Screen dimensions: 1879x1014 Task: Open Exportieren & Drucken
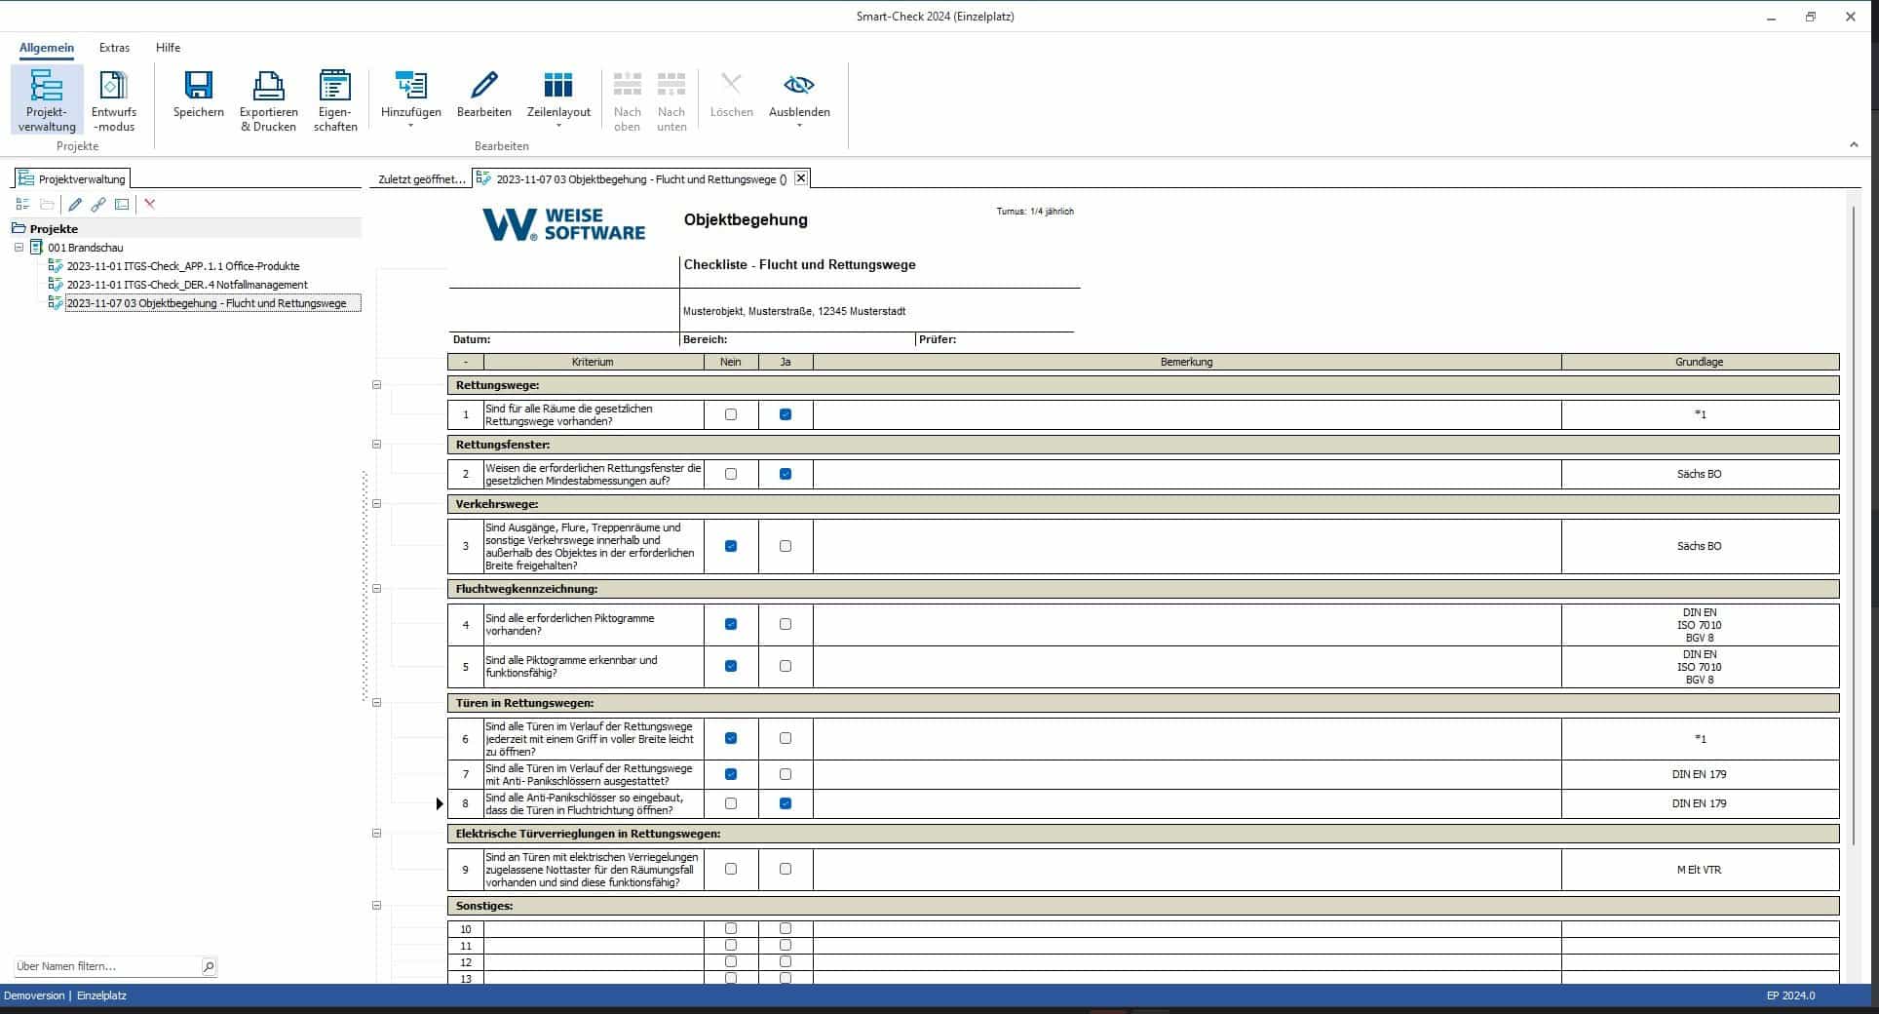(268, 87)
